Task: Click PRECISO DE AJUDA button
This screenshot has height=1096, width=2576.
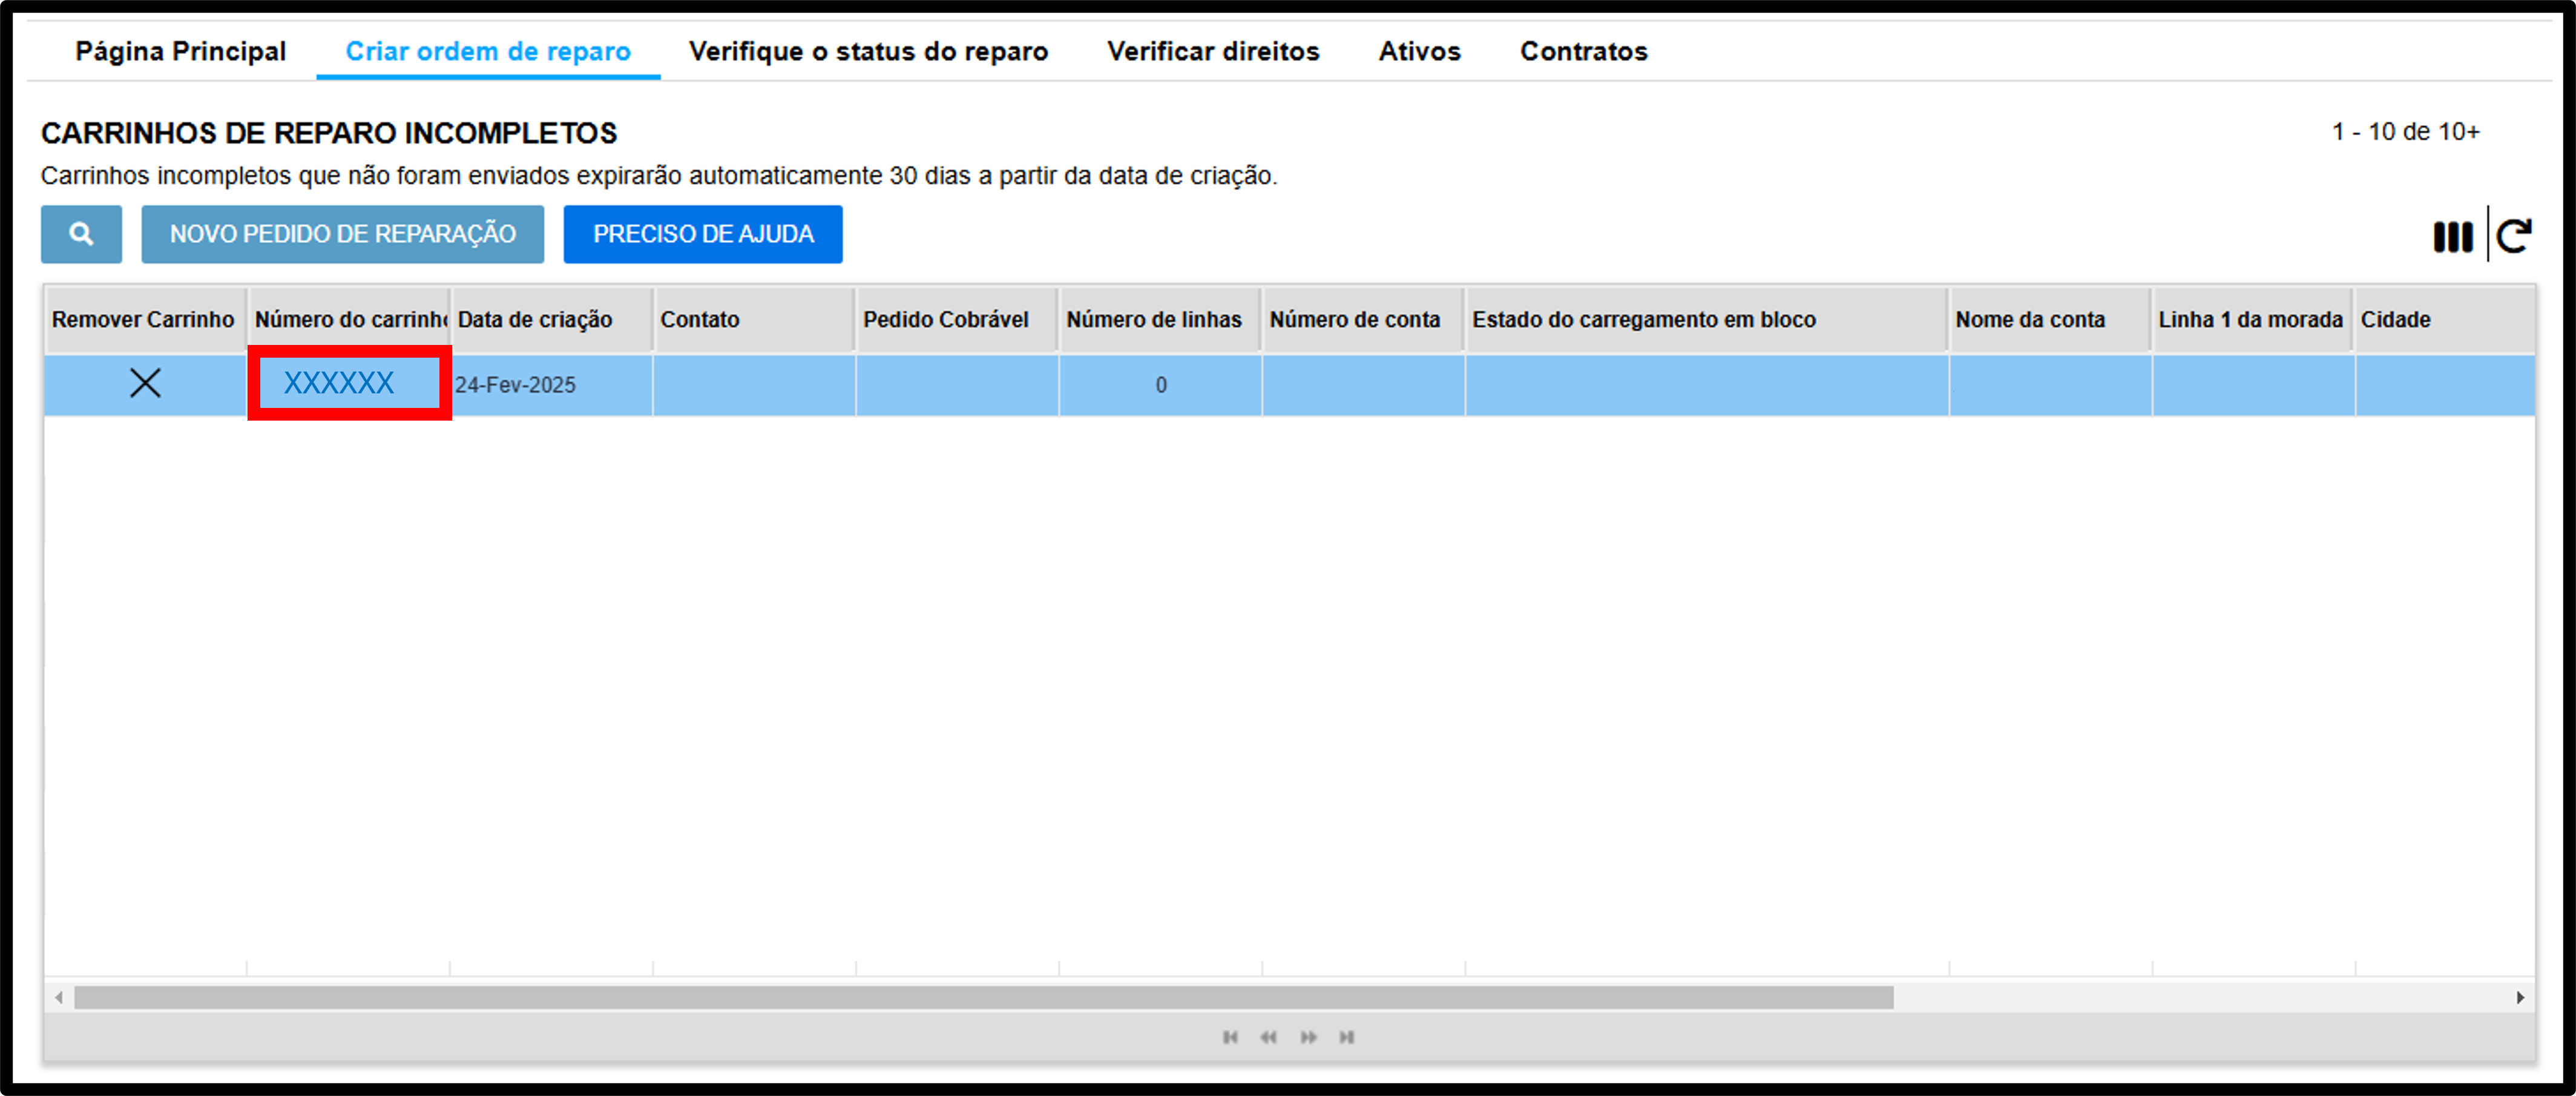Action: coord(703,234)
